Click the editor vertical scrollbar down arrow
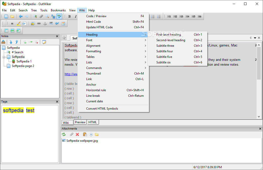 point(259,117)
